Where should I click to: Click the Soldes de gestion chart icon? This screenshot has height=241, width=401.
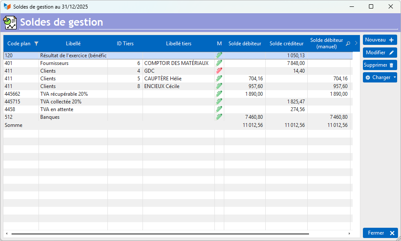coord(10,23)
